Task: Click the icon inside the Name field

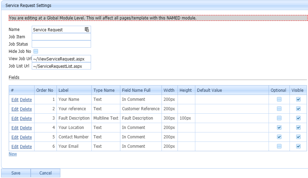Action: [x=87, y=30]
